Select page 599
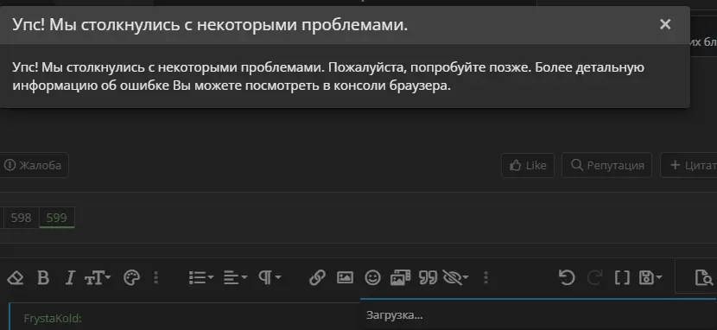 (57, 218)
